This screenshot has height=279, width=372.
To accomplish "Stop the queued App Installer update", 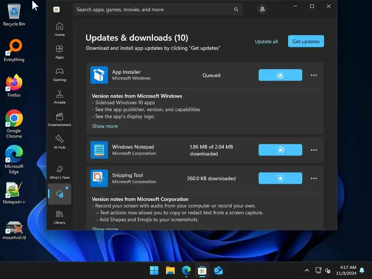I will 280,75.
